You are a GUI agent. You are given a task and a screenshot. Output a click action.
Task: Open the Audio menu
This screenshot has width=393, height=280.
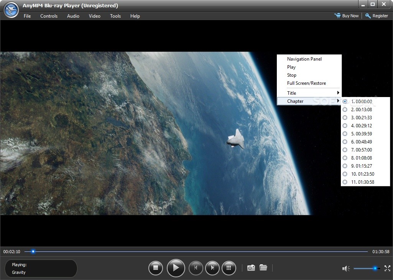coord(73,16)
